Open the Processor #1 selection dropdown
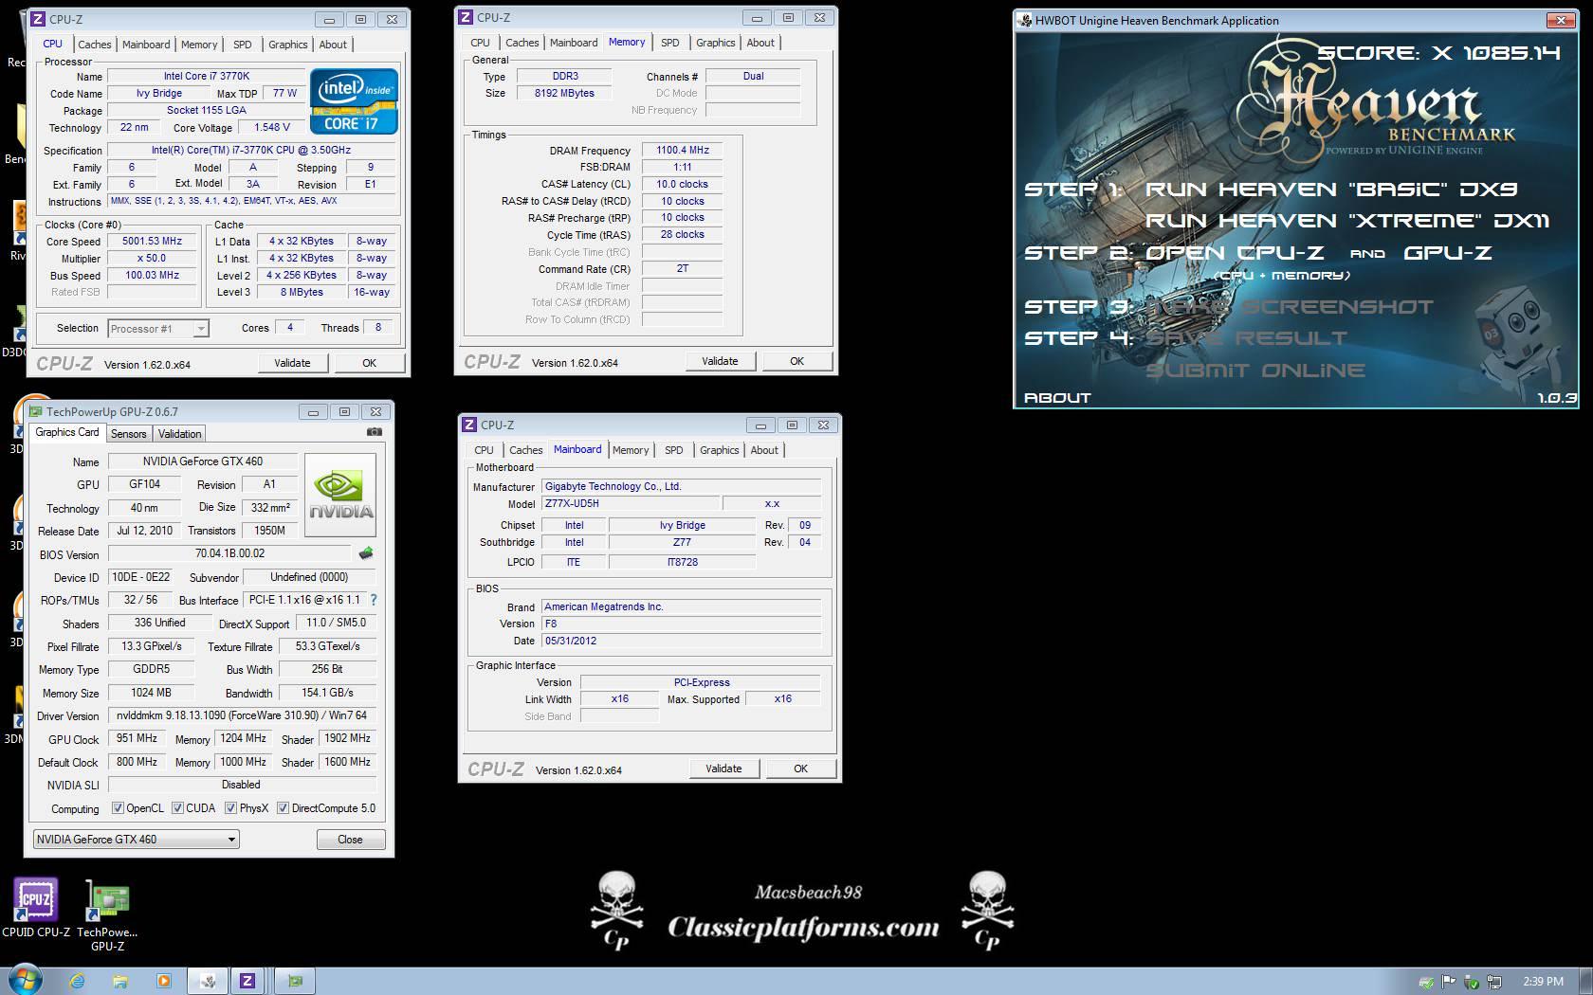This screenshot has height=995, width=1593. [157, 329]
